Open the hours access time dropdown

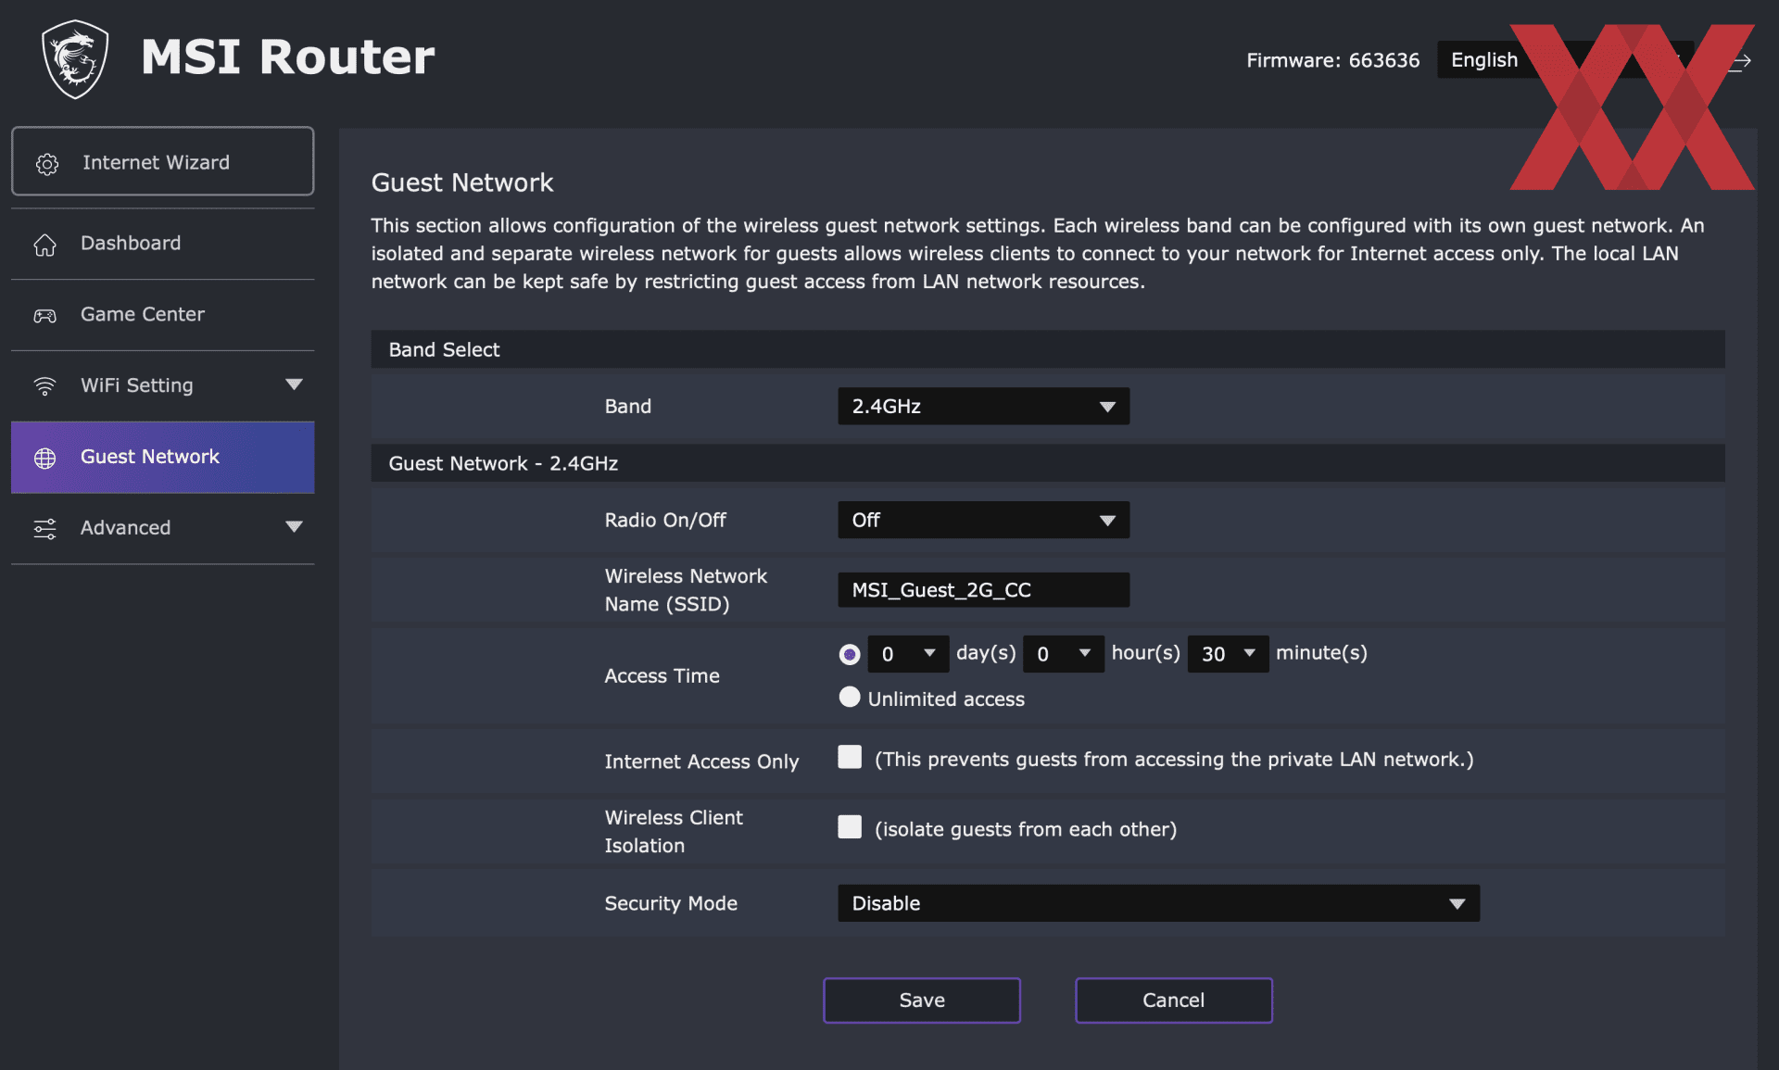pos(1064,654)
